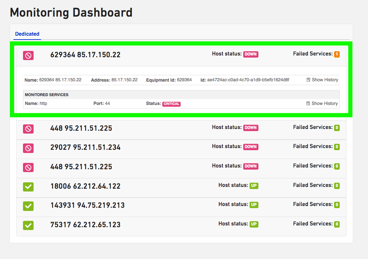Click the UP badge for 75317 62.212.65.123
The width and height of the screenshot is (368, 259).
254,224
